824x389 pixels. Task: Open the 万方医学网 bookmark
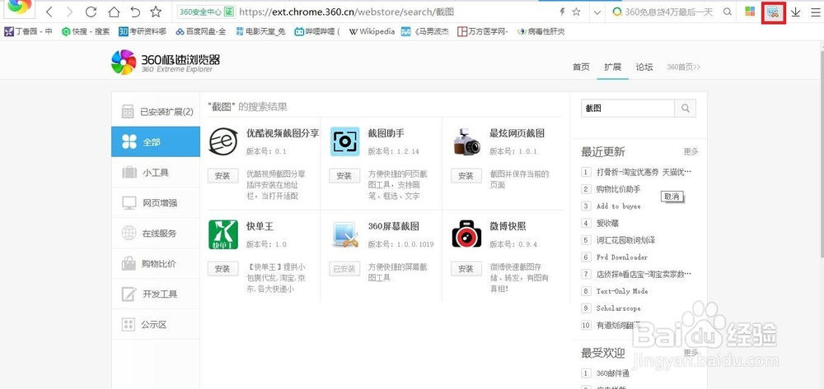(482, 31)
